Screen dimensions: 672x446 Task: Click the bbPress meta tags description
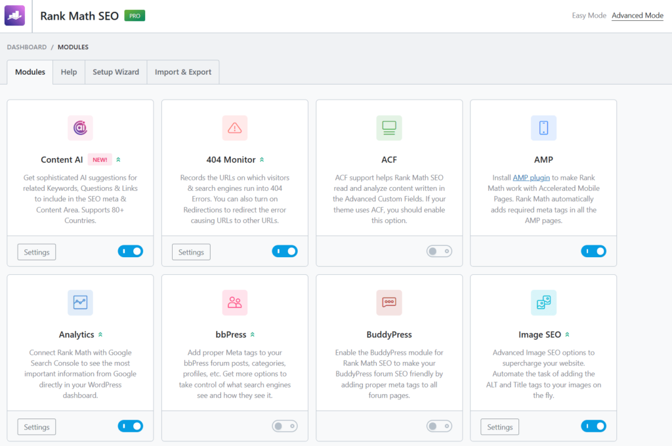coord(234,374)
